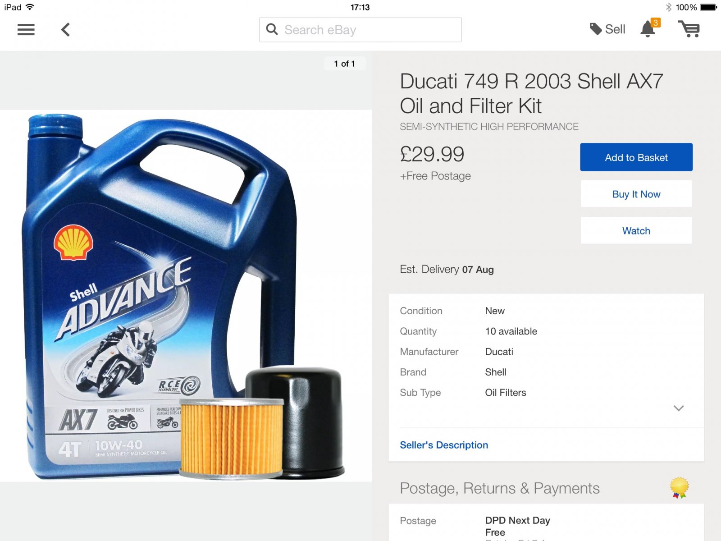
Task: Tap the top-rated seller rosette badge
Action: pos(679,488)
